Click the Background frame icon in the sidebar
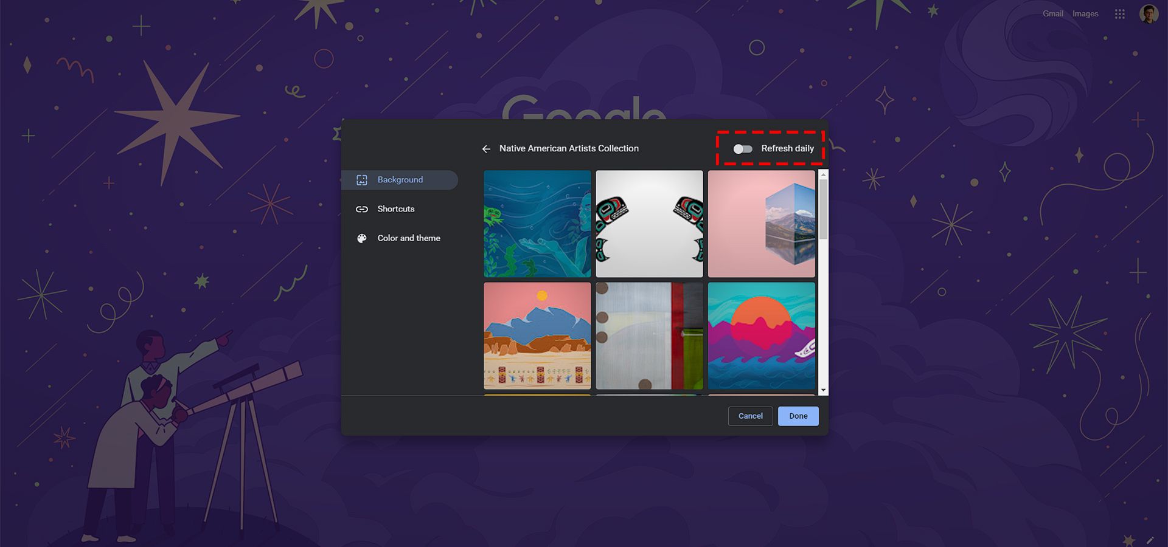 coord(362,180)
